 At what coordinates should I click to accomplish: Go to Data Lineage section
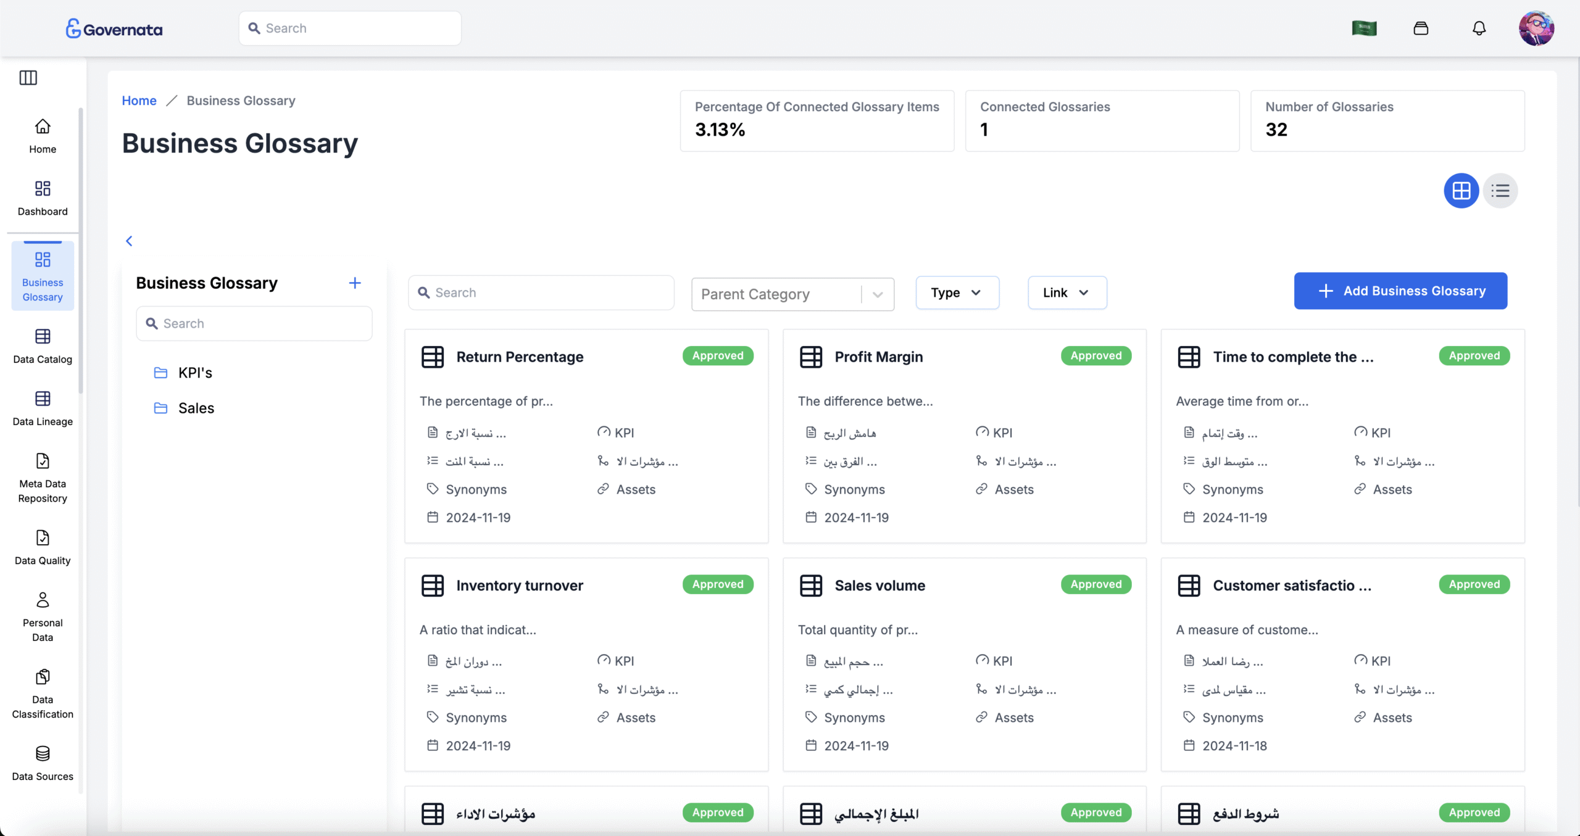click(x=43, y=408)
